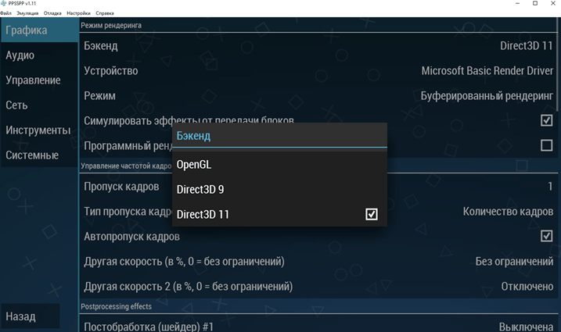Switch to the Сеть settings tab
This screenshot has height=332, width=561.
39,105
